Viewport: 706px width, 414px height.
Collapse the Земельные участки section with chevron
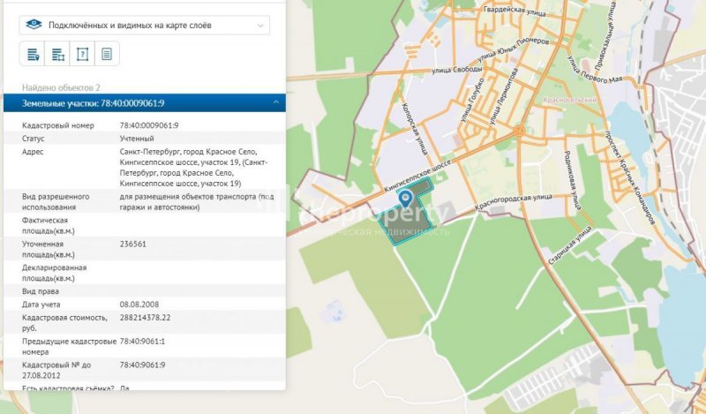click(x=276, y=103)
